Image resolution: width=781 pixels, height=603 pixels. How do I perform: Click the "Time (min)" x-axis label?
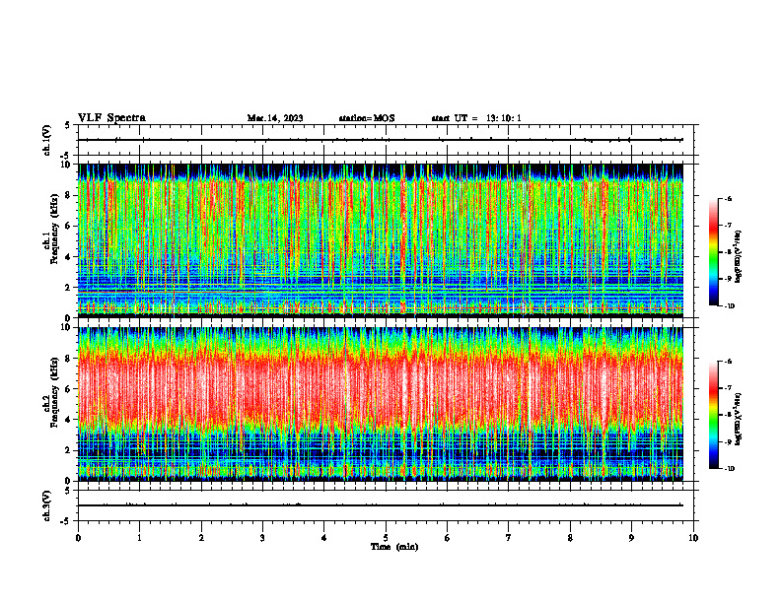point(394,547)
